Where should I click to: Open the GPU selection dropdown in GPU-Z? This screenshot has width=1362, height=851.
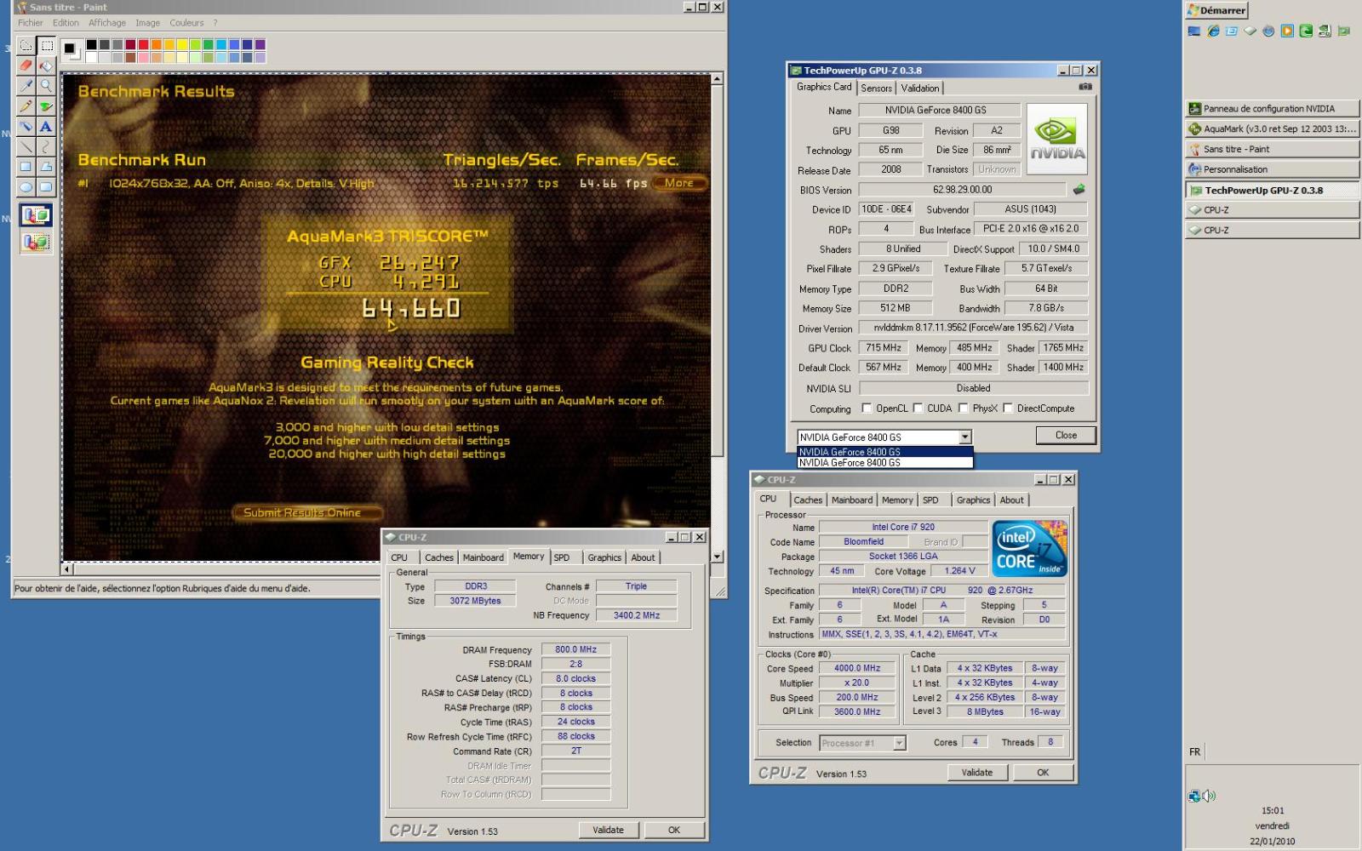coord(964,437)
